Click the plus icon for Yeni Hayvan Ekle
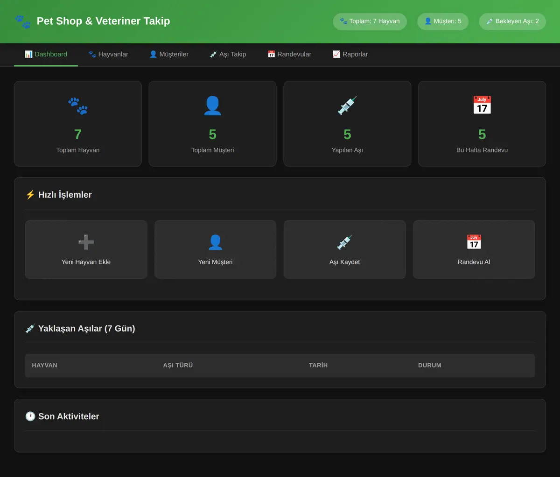Viewport: 560px width, 477px height. 86,242
